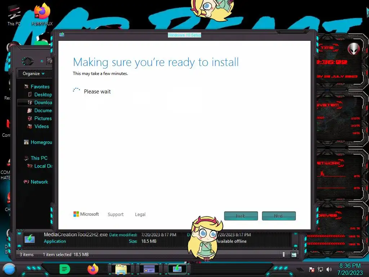Switch Explorer to large icons view

294,255
